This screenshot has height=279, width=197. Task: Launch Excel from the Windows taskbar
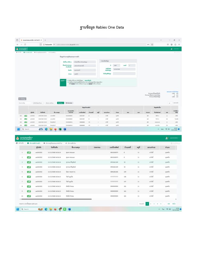tap(60, 129)
